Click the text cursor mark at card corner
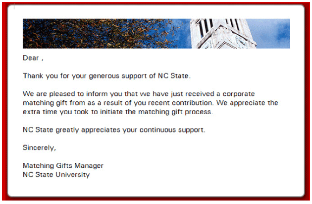The height and width of the screenshot is (204, 312). point(14,6)
